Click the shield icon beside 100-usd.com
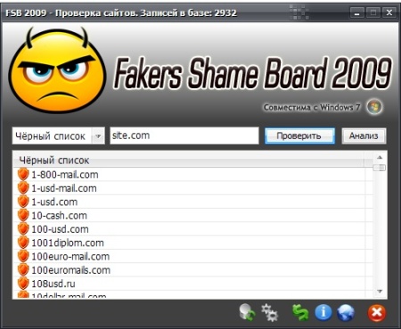This screenshot has width=401, height=329. click(23, 229)
